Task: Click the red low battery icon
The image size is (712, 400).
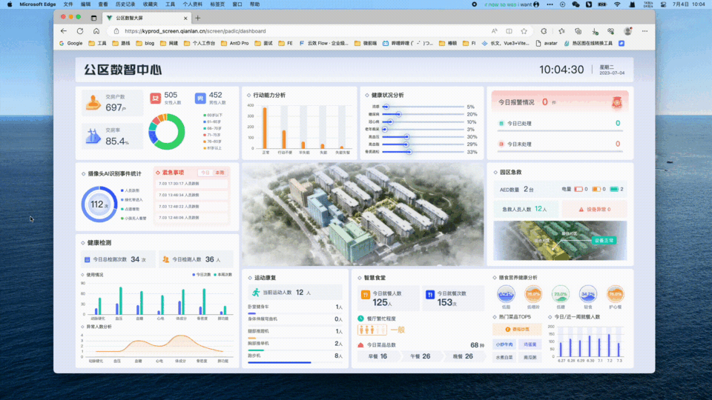Action: [x=578, y=189]
